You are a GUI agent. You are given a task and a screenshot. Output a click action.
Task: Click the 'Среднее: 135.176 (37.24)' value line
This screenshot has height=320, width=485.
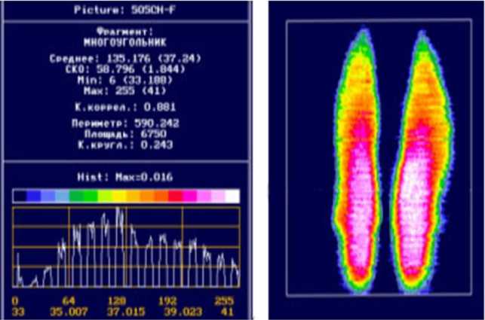pos(125,59)
